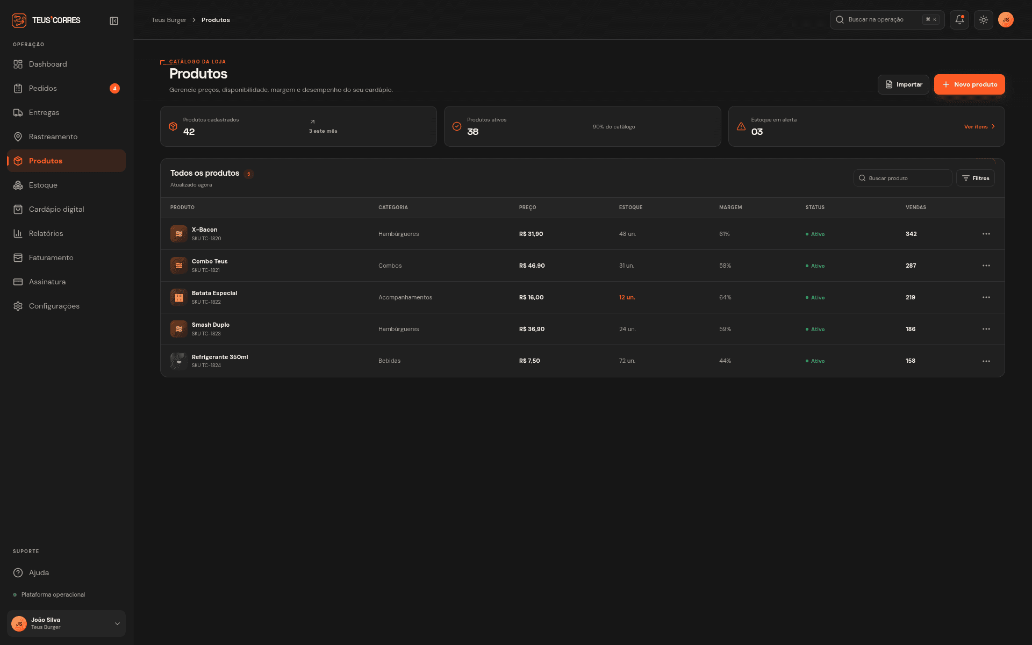Toggle light theme sun icon
The width and height of the screenshot is (1032, 645).
click(984, 20)
